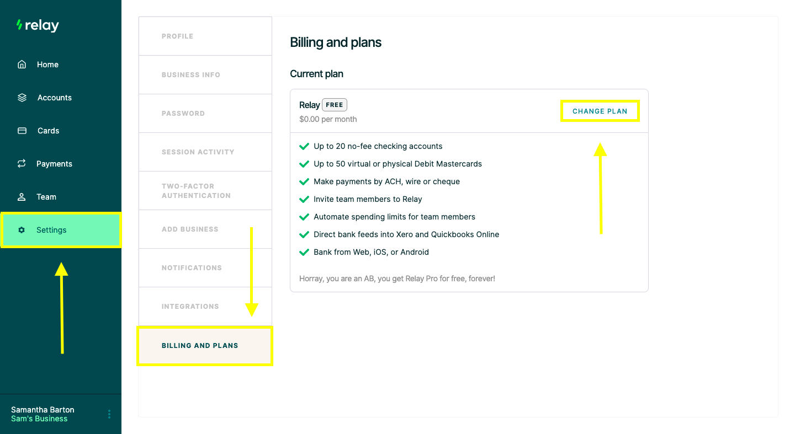Click the Cards credit card icon

[22, 131]
